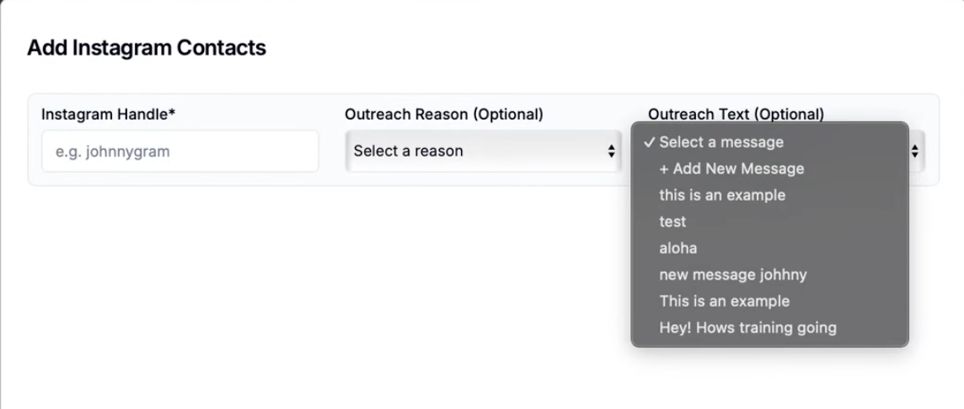Select the + Add New Message option

731,168
